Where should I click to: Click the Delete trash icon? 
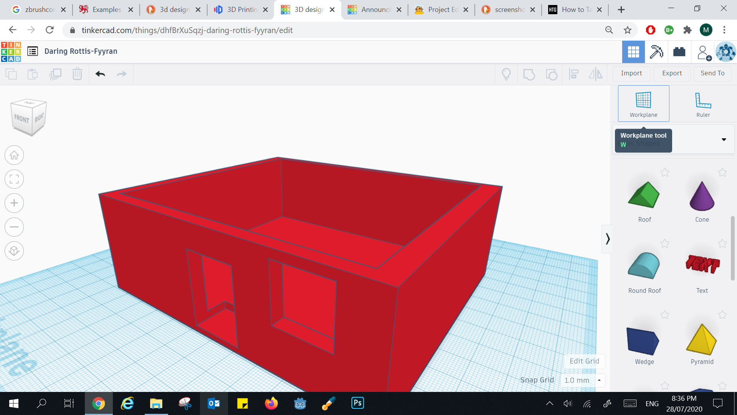tap(77, 74)
